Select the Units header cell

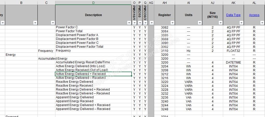[x=189, y=15]
